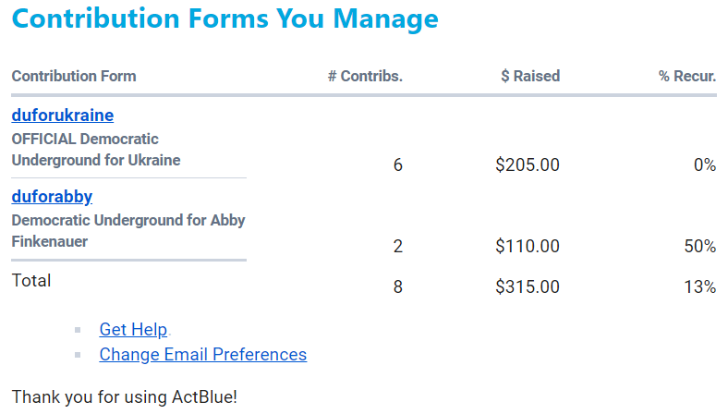728x414 pixels.
Task: Click the 0% recurring value
Action: click(x=704, y=165)
